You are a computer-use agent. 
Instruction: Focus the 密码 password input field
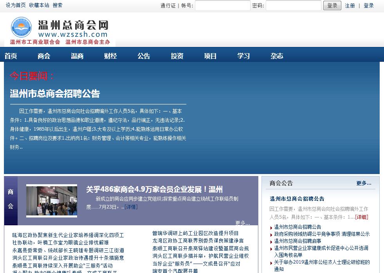coord(293,5)
